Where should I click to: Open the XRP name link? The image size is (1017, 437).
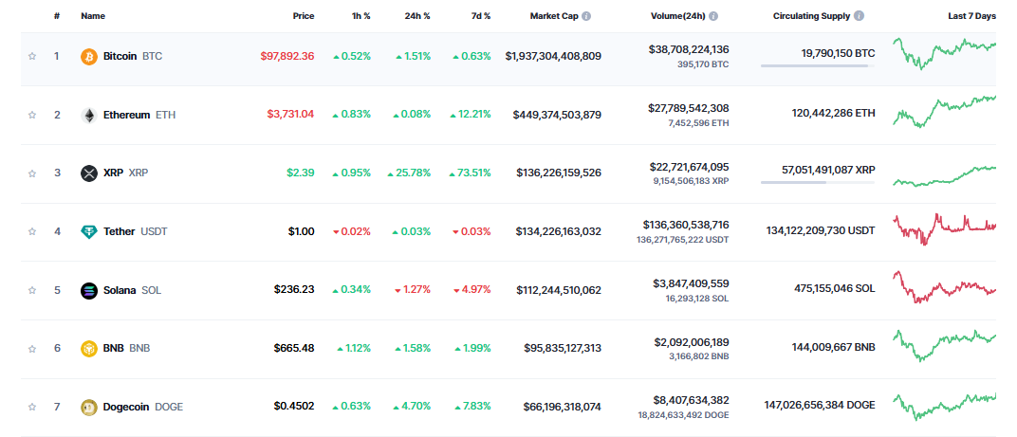point(125,173)
